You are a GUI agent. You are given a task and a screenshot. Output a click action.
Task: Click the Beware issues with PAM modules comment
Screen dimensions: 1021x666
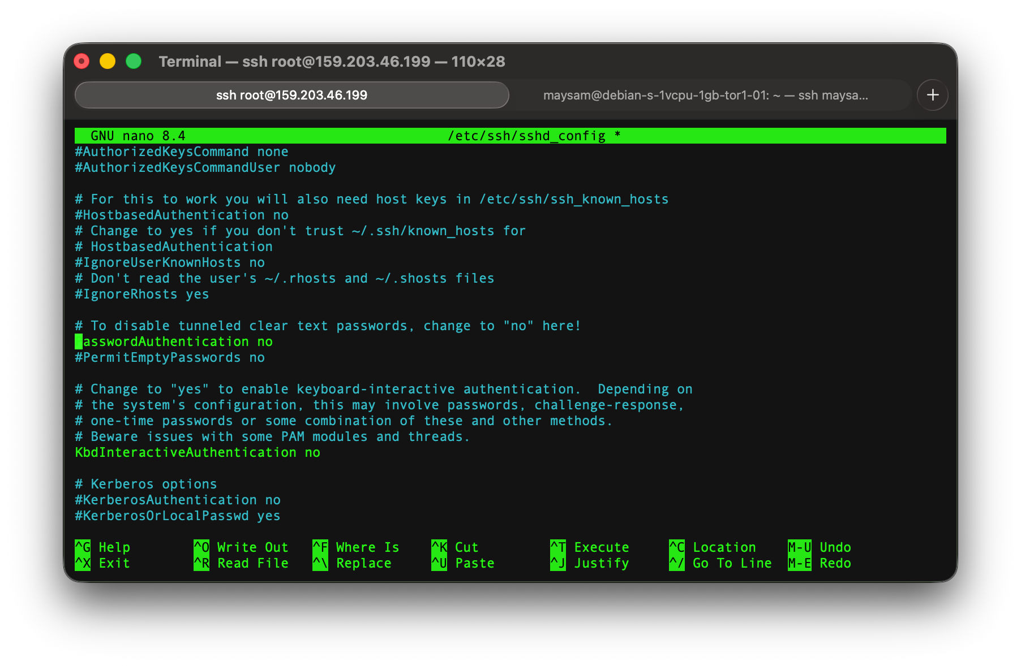[x=273, y=436]
